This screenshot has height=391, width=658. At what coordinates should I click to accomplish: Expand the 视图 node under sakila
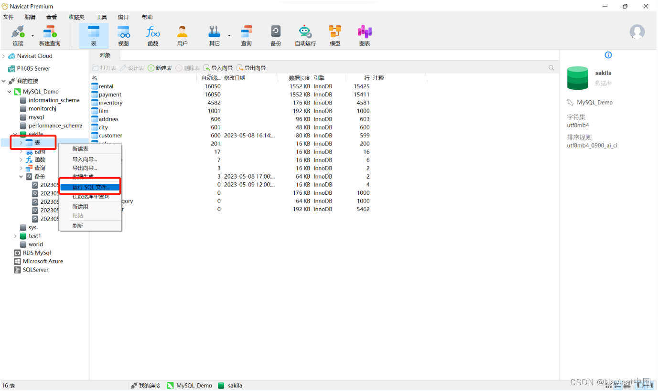click(x=21, y=151)
